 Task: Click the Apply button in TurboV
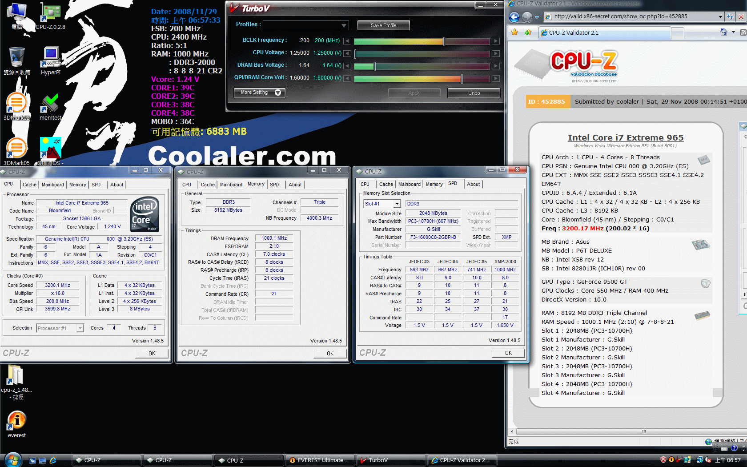(414, 93)
